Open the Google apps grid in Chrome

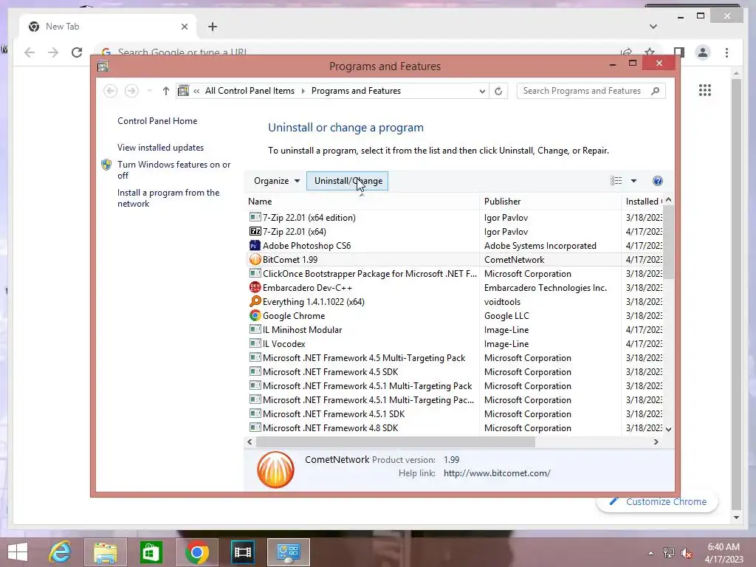(705, 90)
